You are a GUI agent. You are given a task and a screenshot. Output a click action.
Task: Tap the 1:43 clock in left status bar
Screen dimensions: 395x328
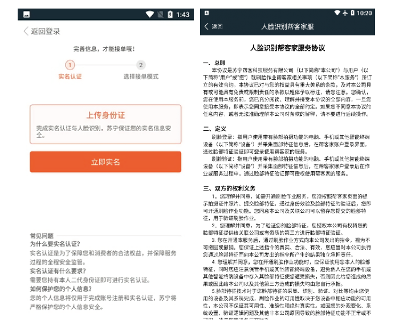(x=182, y=15)
